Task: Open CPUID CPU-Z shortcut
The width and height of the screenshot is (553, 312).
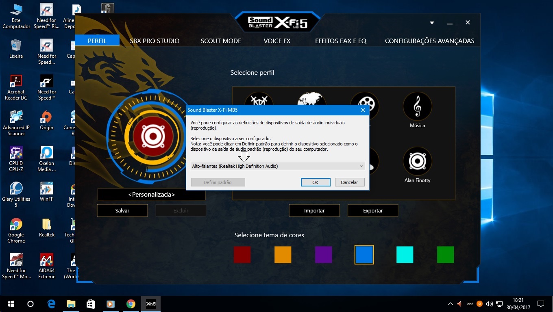Action: click(x=16, y=159)
